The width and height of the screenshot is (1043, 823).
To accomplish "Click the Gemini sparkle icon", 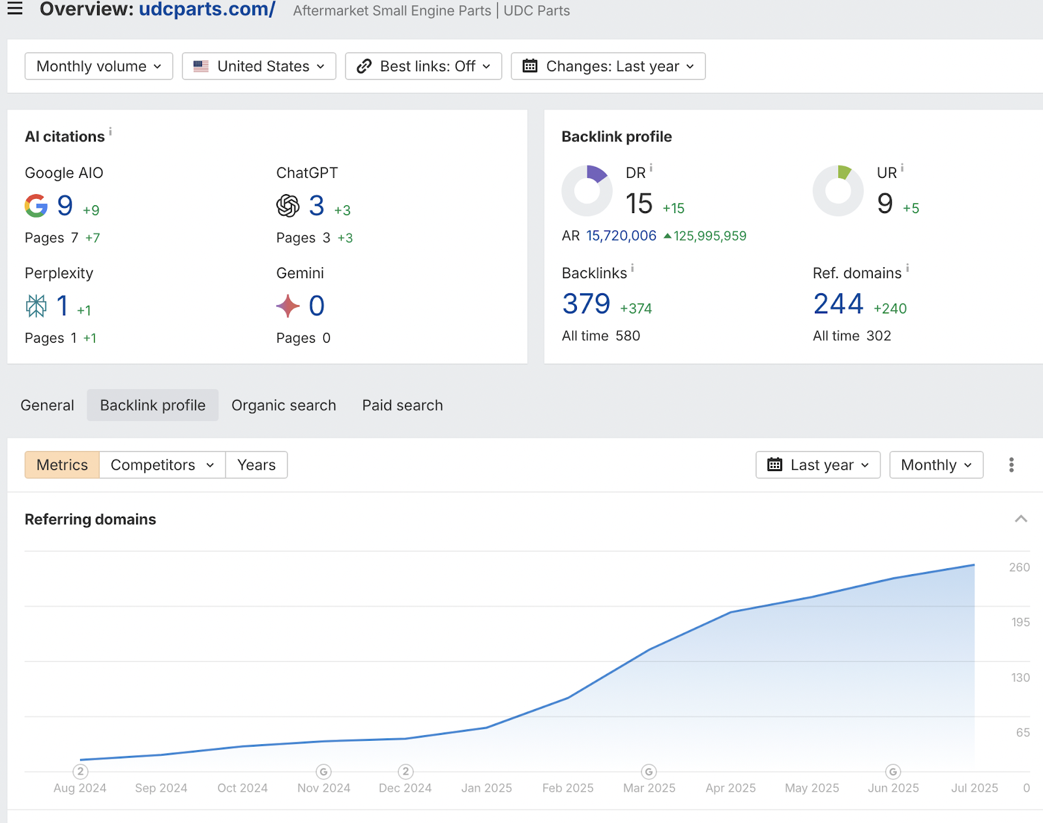I will pyautogui.click(x=287, y=306).
